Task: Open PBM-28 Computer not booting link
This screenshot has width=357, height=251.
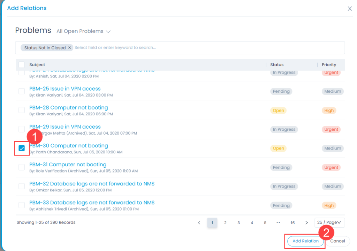Action: 69,108
